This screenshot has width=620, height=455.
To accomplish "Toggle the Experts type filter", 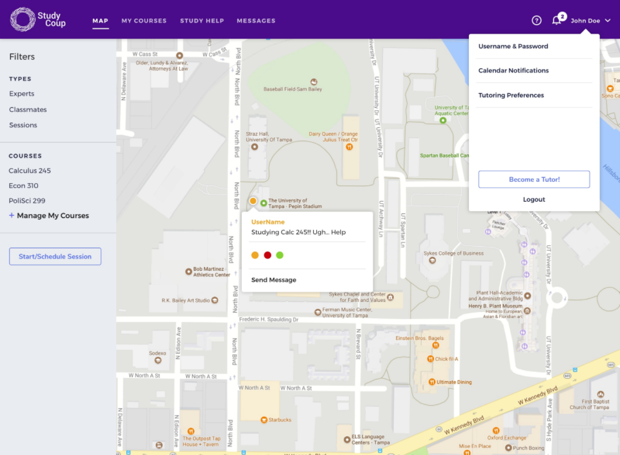I will (22, 94).
